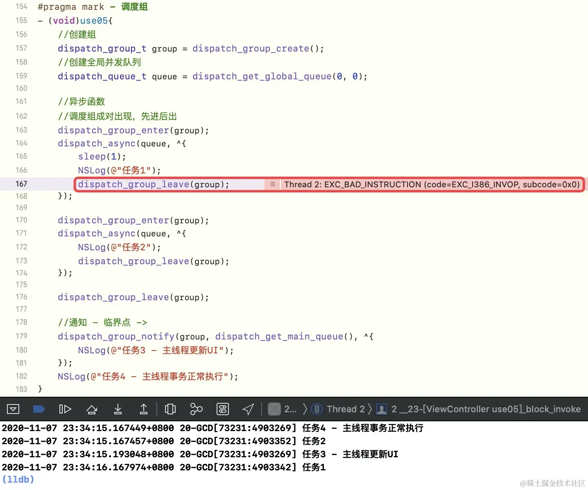Click gutter line number 163
This screenshot has width=588, height=490.
pyautogui.click(x=21, y=130)
